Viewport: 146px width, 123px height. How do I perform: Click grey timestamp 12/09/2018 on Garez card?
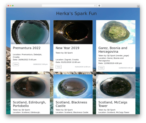126,68
